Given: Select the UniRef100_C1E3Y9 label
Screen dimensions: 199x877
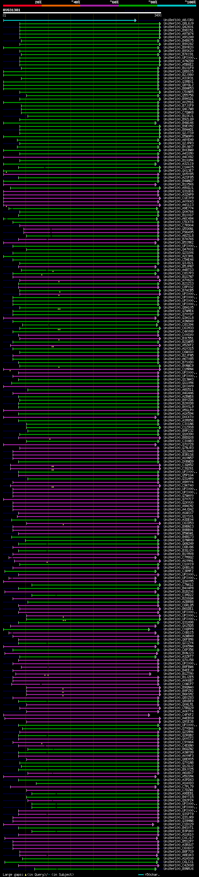Looking at the screenshot, I should 178,198.
